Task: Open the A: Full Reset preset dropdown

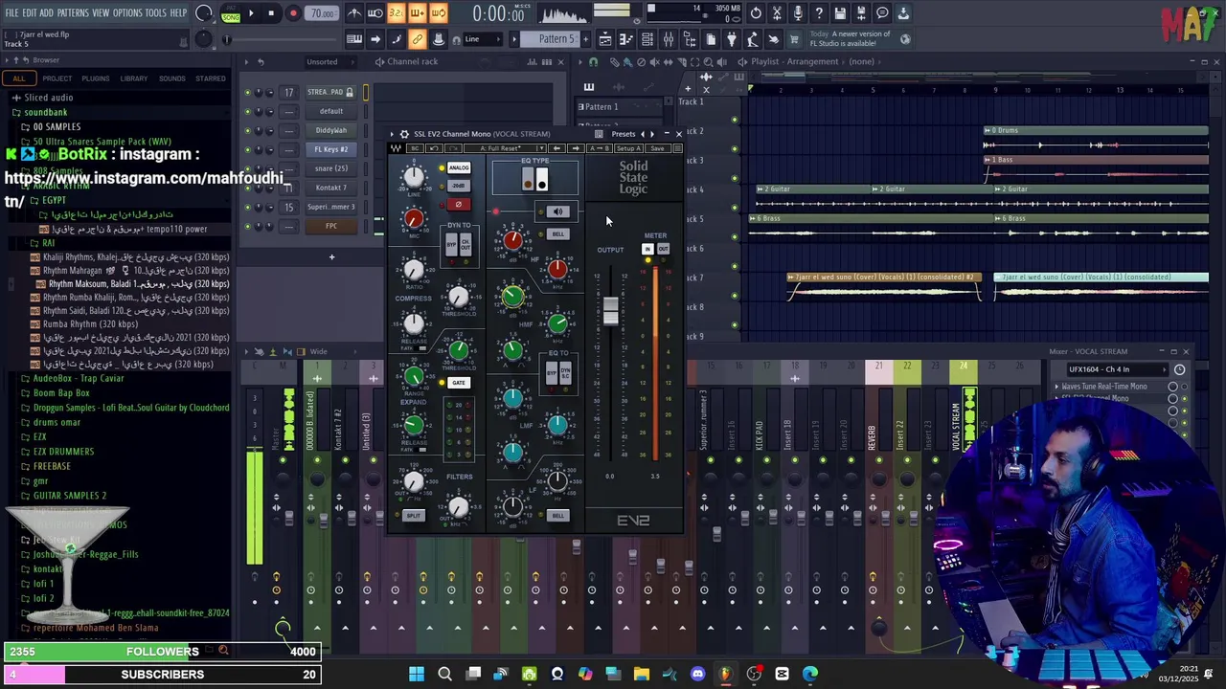Action: pyautogui.click(x=506, y=148)
